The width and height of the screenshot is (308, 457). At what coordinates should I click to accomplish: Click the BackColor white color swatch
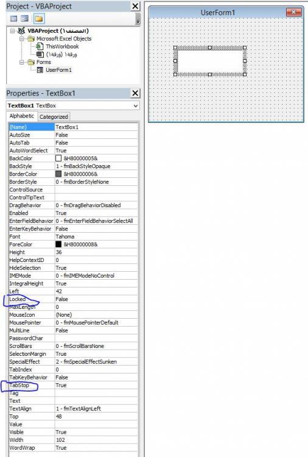click(58, 158)
